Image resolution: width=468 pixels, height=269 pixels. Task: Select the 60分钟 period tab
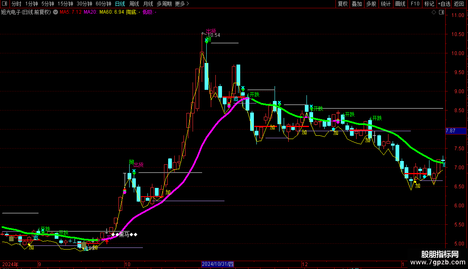click(104, 4)
